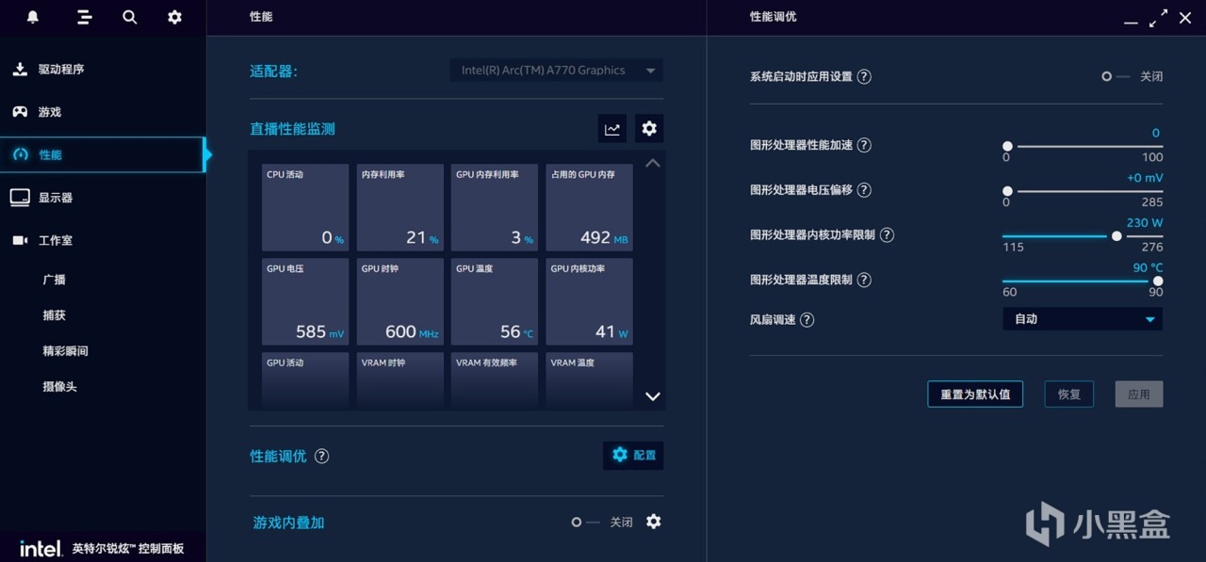Open the live monitoring gear settings
The height and width of the screenshot is (562, 1206).
click(x=648, y=129)
